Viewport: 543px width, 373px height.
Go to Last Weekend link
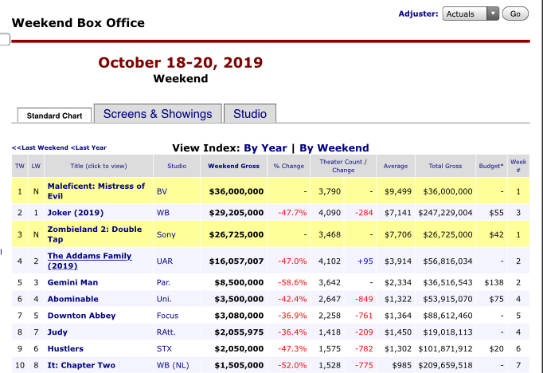40,147
